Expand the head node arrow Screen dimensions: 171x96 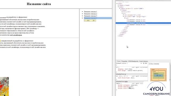(118, 5)
